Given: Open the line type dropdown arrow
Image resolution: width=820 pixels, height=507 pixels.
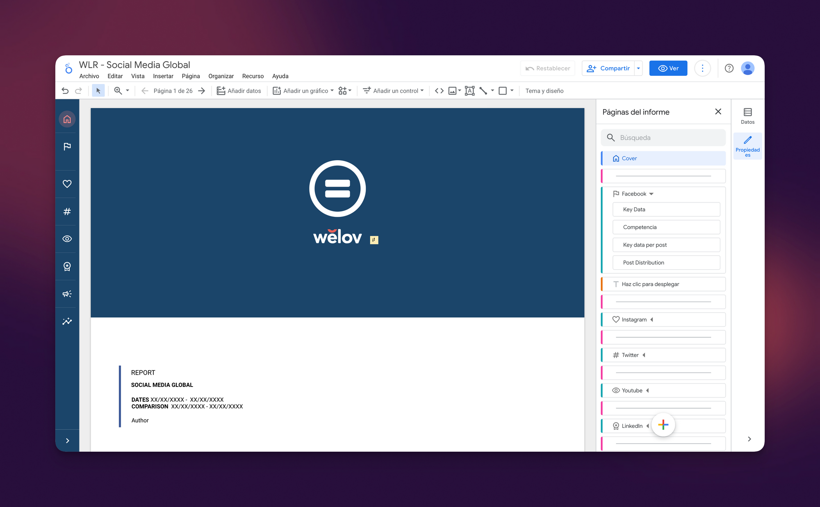Looking at the screenshot, I should (492, 91).
